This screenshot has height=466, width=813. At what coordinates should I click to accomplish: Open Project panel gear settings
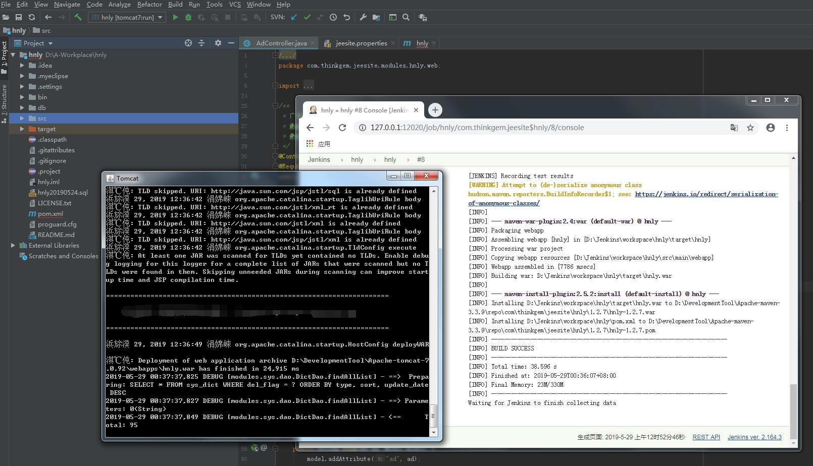point(218,43)
